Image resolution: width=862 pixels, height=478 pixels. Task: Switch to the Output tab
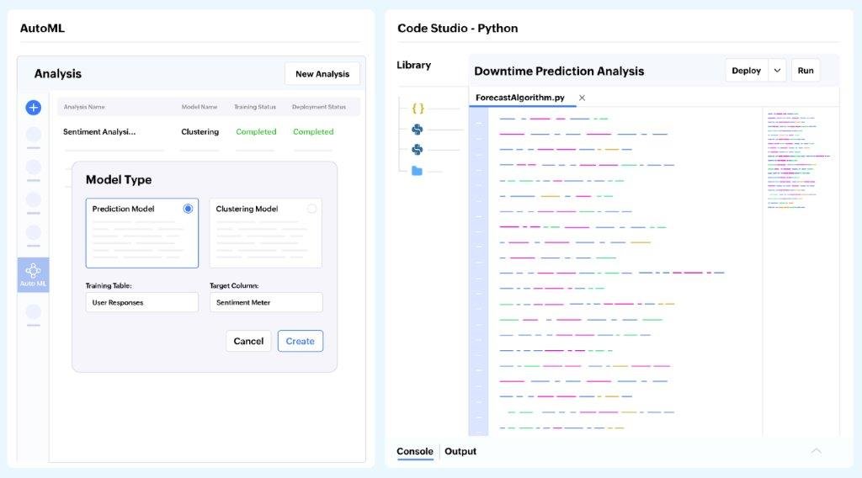460,452
